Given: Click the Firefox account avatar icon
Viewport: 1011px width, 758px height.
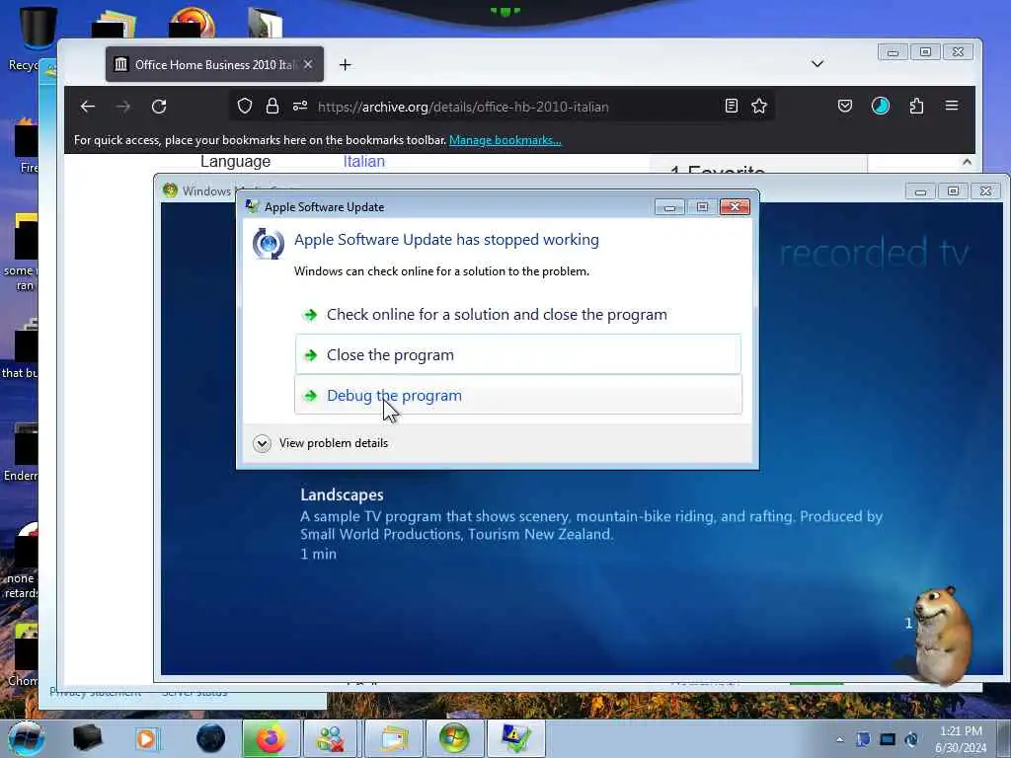Looking at the screenshot, I should click(x=880, y=106).
